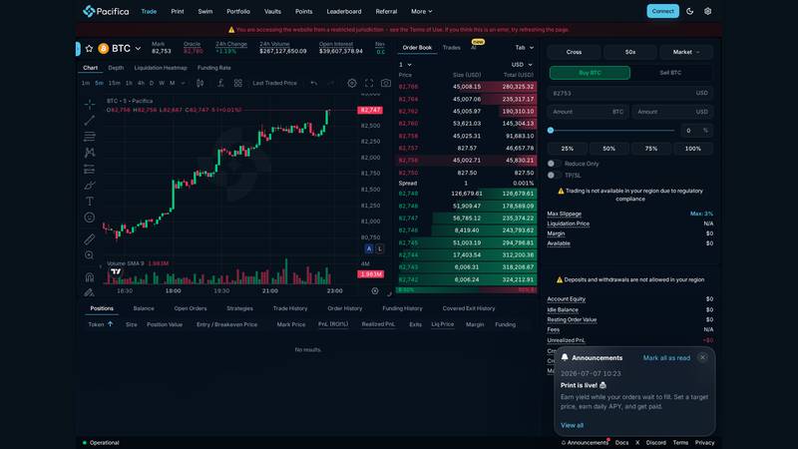Switch to Trades tab in order book
Screen dimensions: 798x449
452,48
